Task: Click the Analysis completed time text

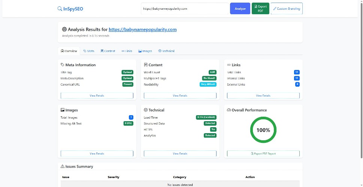Action: click(x=86, y=36)
